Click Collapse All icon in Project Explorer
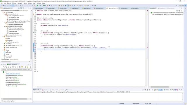Viewport: 187px width, 105px height. click(19, 8)
